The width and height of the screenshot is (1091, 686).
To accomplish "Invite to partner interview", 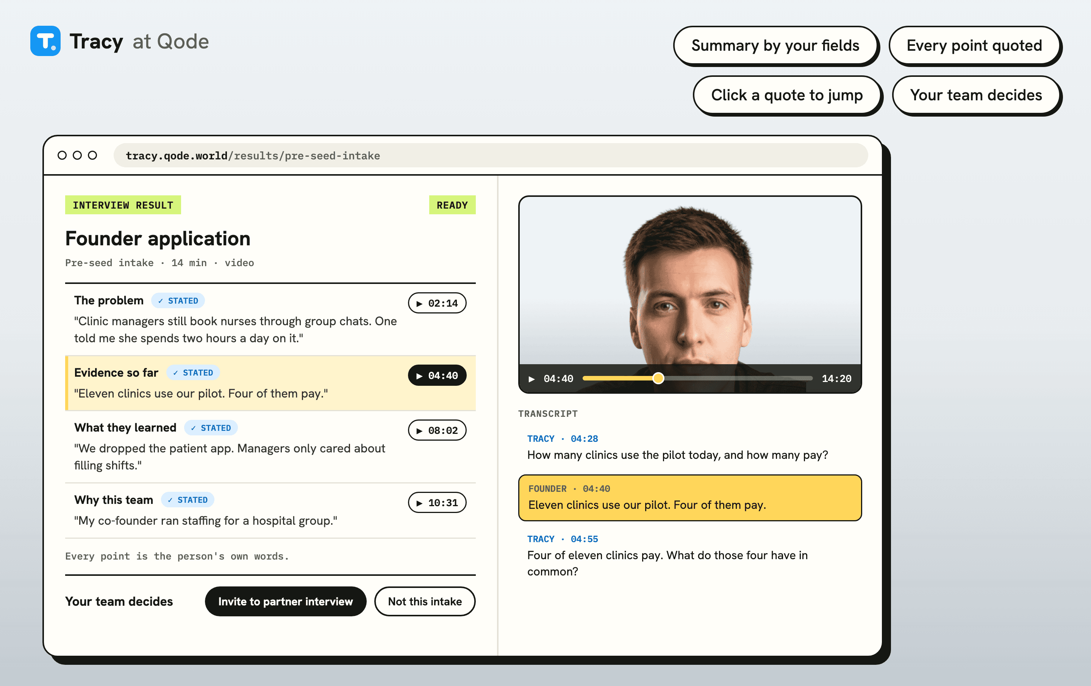I will (x=285, y=601).
